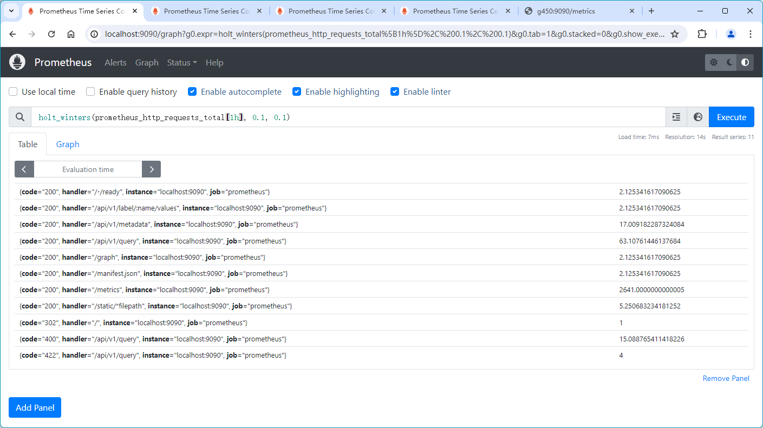Switch to the Graph panel tab
This screenshot has width=763, height=428.
pos(68,144)
